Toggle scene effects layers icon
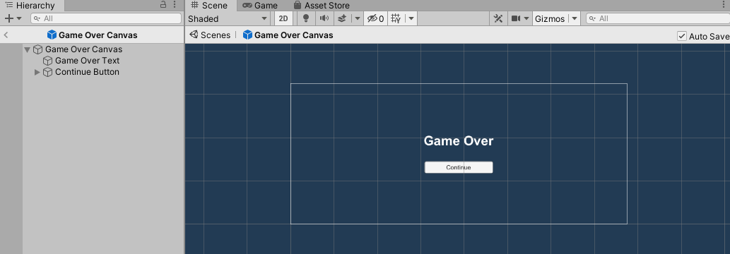 (342, 18)
